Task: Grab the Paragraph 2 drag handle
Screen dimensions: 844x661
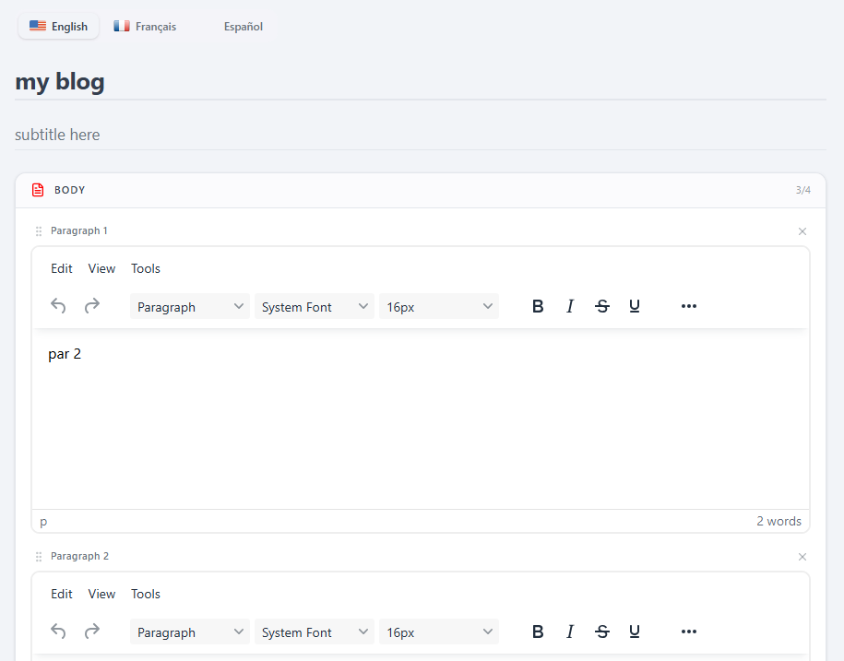Action: coord(39,557)
